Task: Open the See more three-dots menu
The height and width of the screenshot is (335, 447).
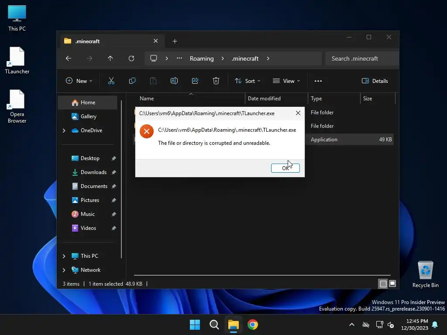Action: pos(318,81)
